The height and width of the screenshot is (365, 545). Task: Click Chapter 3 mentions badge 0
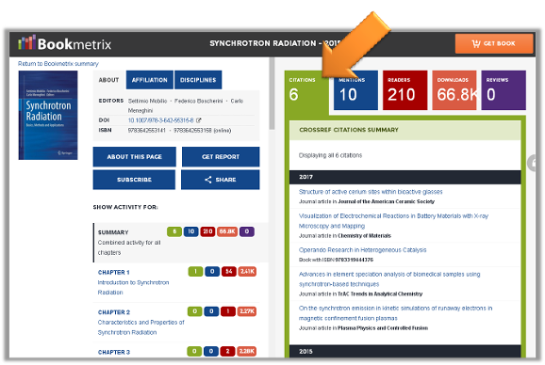point(211,351)
